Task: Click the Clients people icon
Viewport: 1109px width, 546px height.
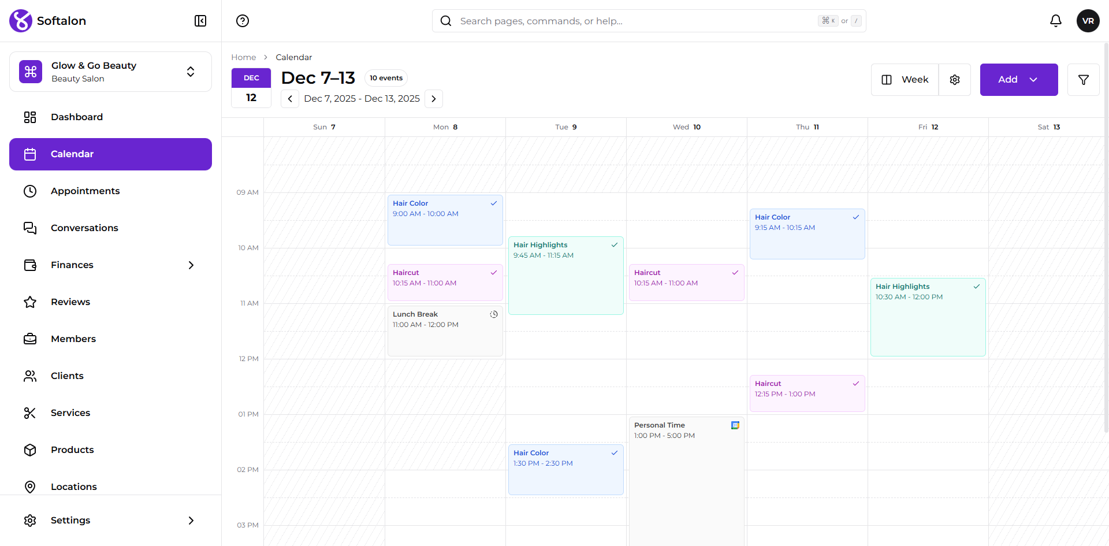Action: 30,376
